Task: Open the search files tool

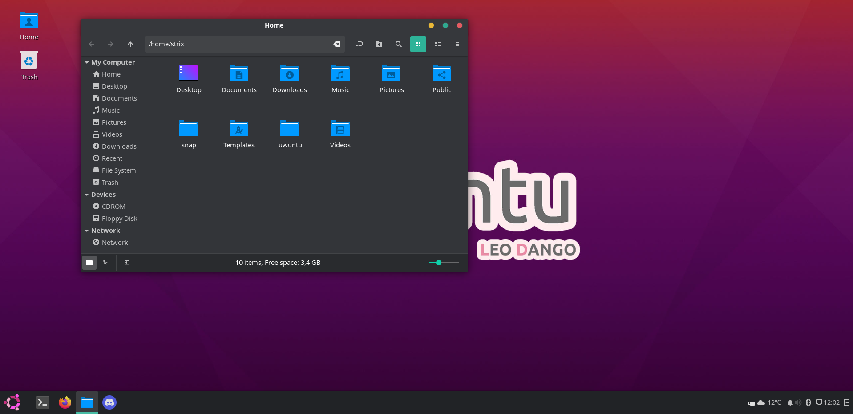Action: coord(398,44)
